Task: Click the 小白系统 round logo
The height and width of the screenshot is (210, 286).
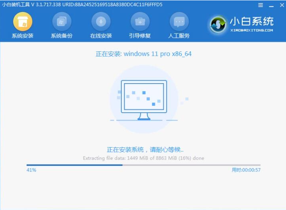Action: [x=217, y=24]
